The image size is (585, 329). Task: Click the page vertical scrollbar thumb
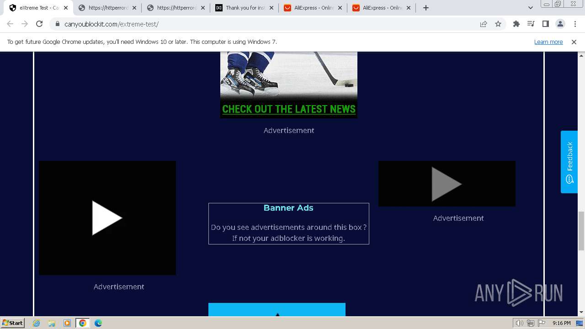tap(581, 231)
